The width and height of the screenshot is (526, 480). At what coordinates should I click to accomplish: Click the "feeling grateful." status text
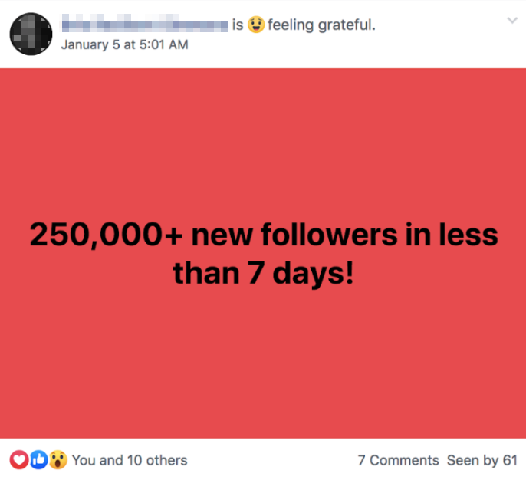[x=321, y=25]
